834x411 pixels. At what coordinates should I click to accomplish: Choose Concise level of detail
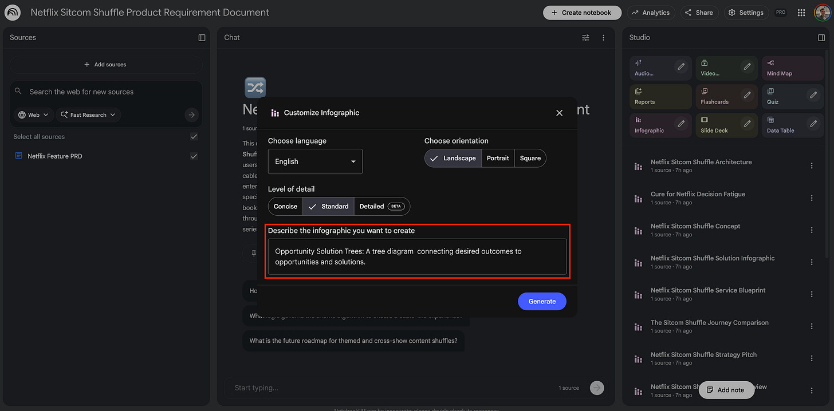click(285, 206)
